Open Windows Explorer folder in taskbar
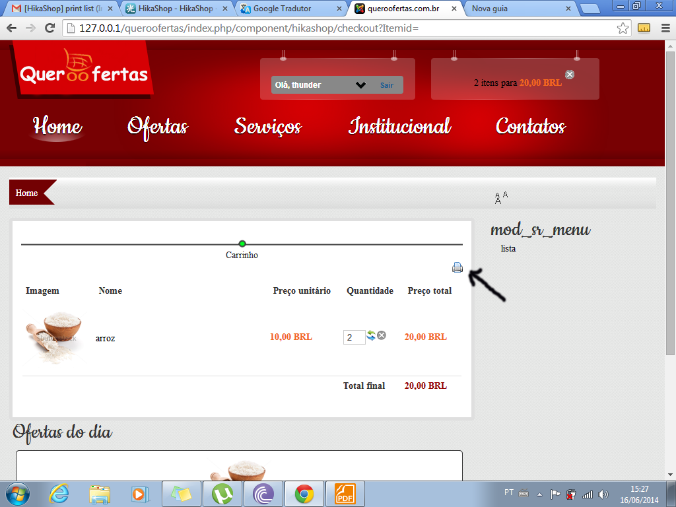676x507 pixels. coord(100,494)
